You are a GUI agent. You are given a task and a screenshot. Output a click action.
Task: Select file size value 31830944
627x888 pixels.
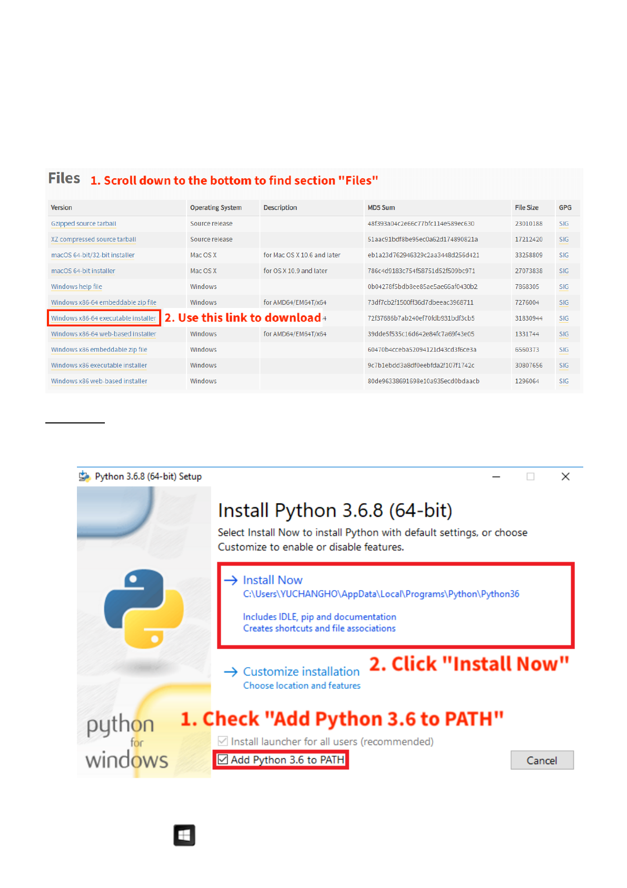click(529, 318)
